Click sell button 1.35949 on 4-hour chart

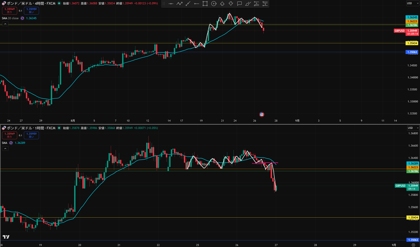pos(9,10)
